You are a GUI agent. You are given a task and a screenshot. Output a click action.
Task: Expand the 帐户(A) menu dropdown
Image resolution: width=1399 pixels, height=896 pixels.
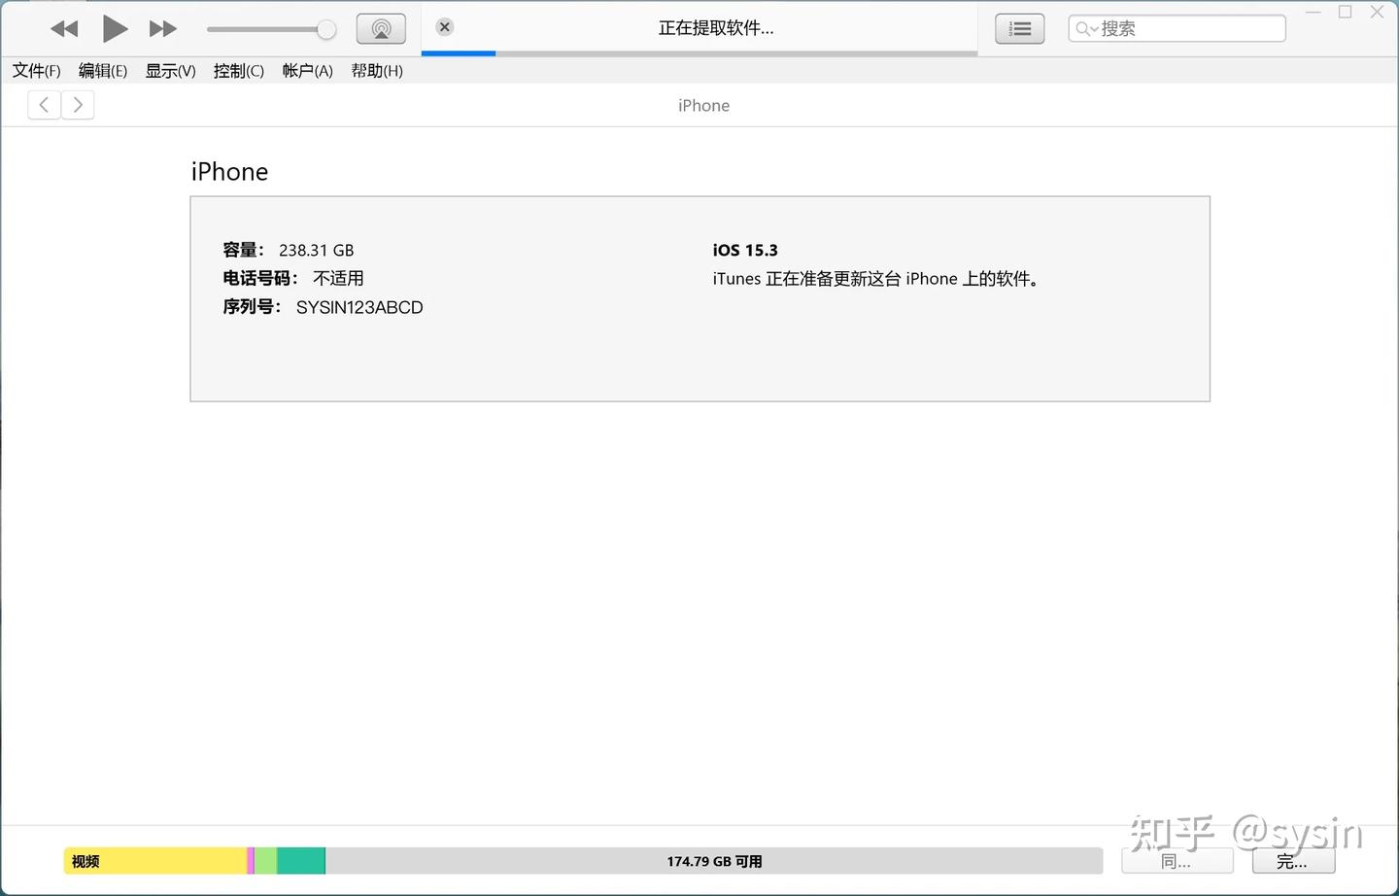307,70
